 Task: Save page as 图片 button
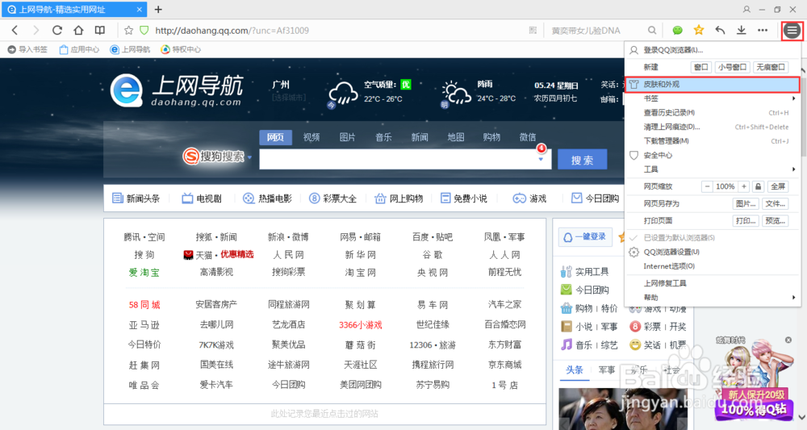[x=745, y=203]
